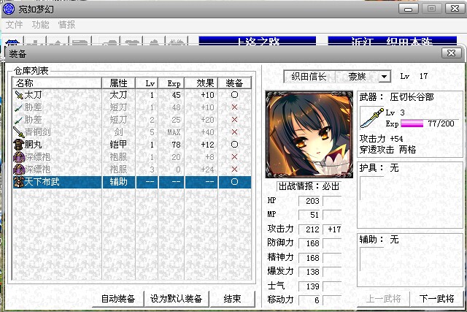This screenshot has width=467, height=312.
Task: Open the 文件 menu
Action: pyautogui.click(x=15, y=24)
